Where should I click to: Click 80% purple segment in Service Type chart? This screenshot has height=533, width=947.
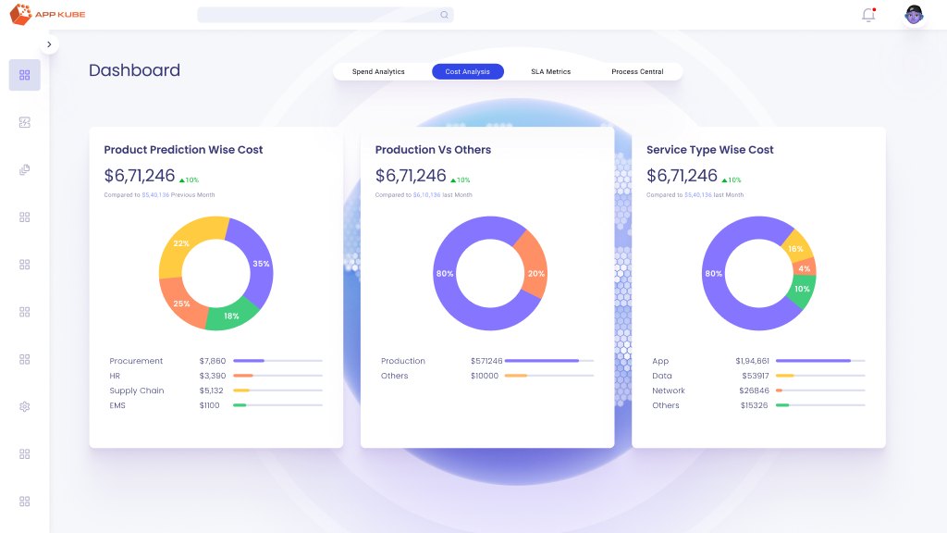pyautogui.click(x=716, y=273)
